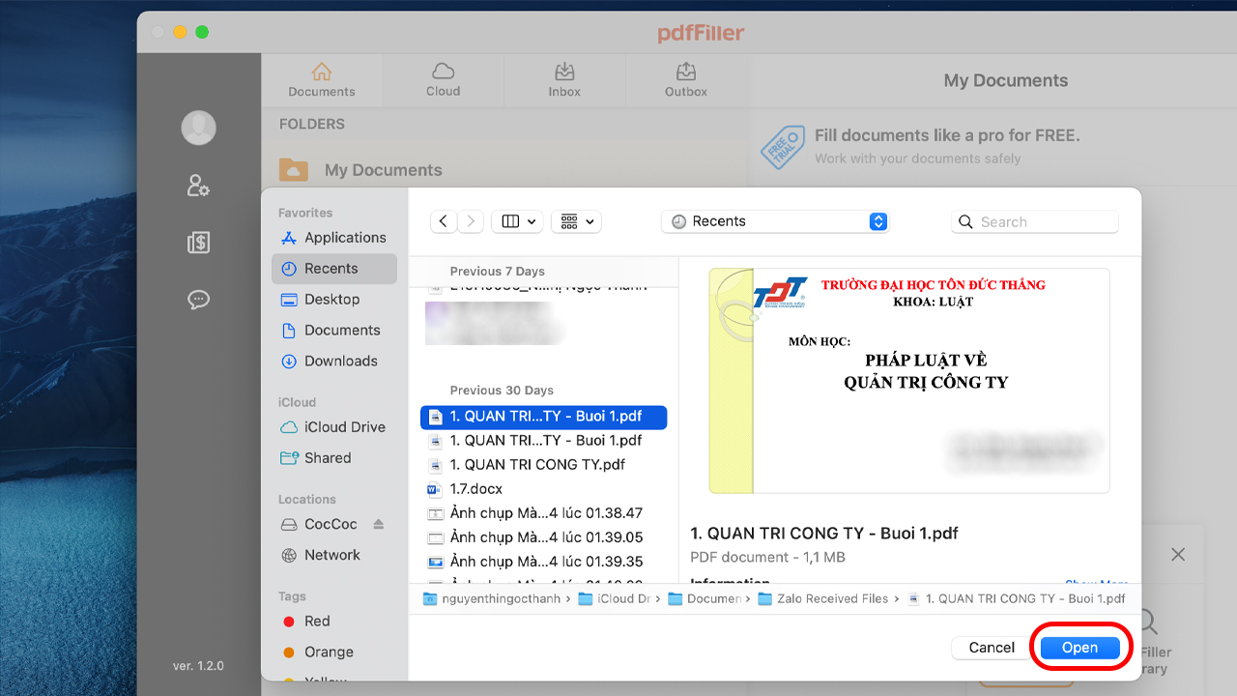
Task: Select Downloads in the sidebar
Action: [x=334, y=362]
